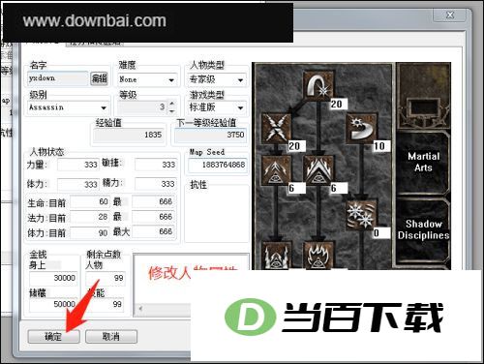Viewport: 484px width, 364px height.
Task: Increase the level with the up stepper
Action: [171, 104]
